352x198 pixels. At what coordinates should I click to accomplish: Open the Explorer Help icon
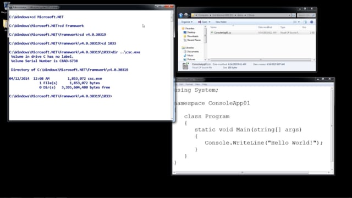point(312,22)
